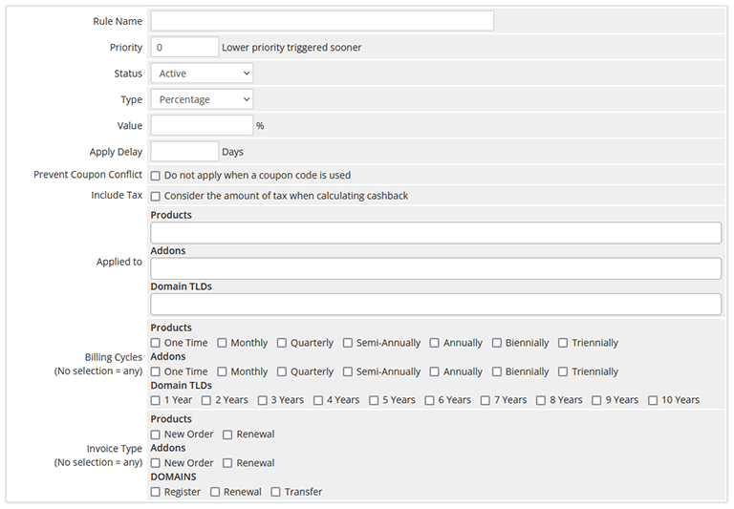Click the Value percent input field
734x509 pixels.
(x=202, y=125)
